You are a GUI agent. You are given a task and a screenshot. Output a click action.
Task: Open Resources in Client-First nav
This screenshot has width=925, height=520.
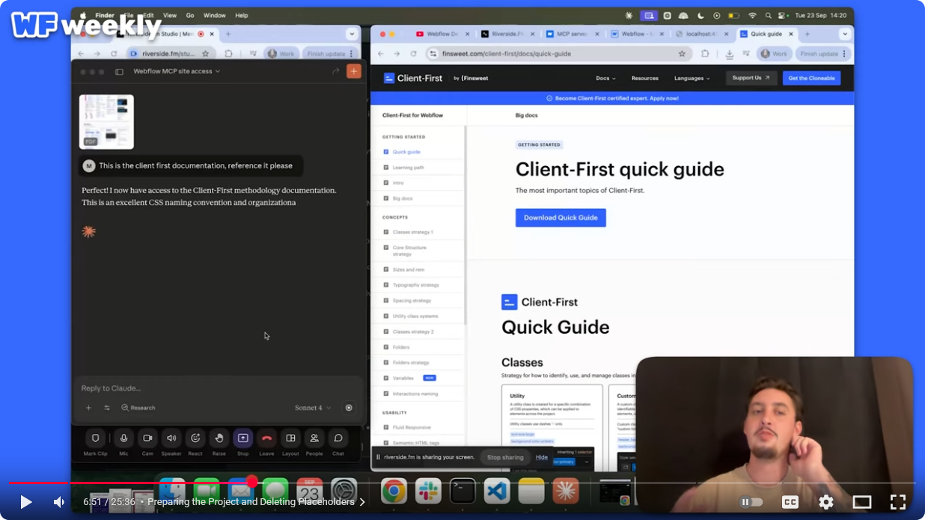coord(644,78)
